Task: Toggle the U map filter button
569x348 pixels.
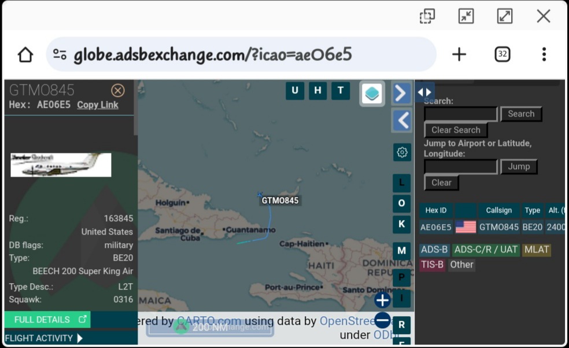Action: click(295, 90)
